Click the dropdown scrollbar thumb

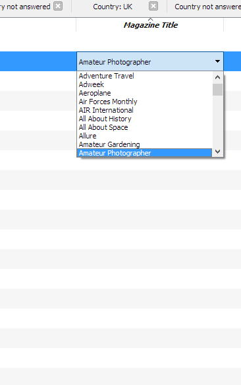[217, 90]
